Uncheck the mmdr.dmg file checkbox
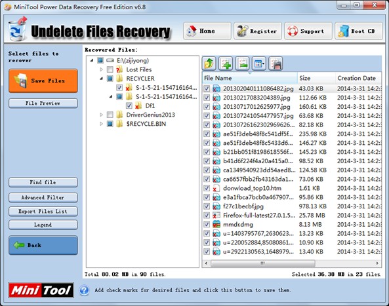The height and width of the screenshot is (306, 389). click(x=207, y=225)
